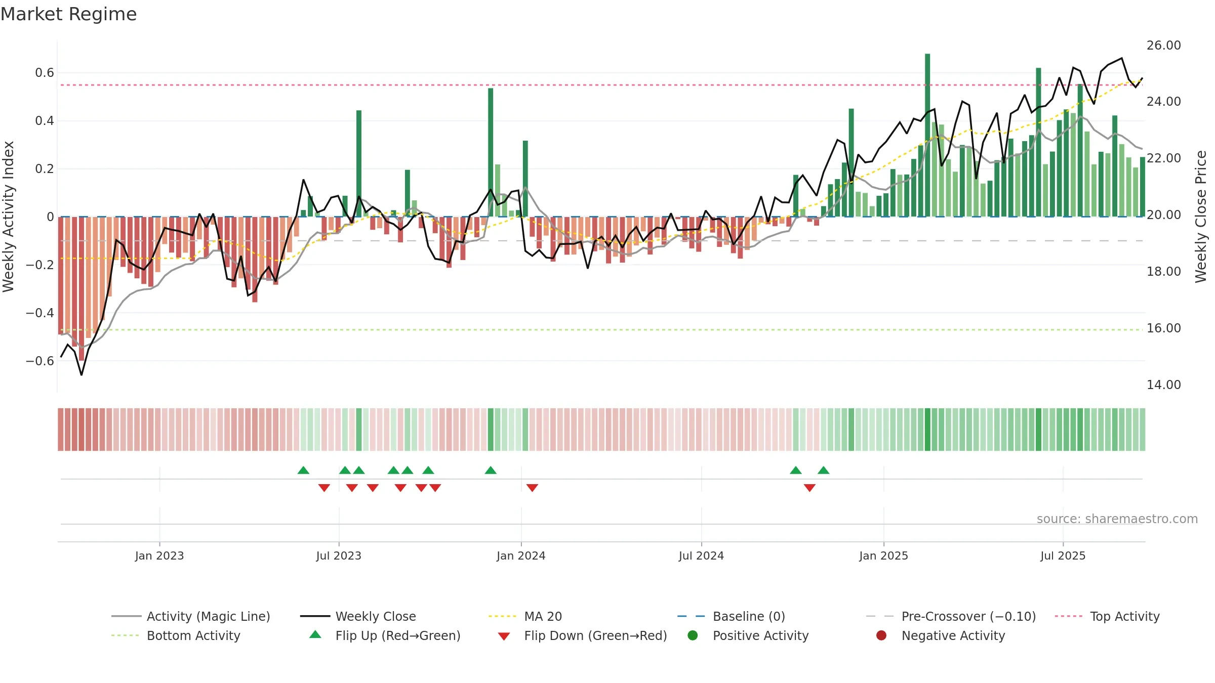Click the Jul 2025 axis label
This screenshot has width=1215, height=683.
(1063, 556)
